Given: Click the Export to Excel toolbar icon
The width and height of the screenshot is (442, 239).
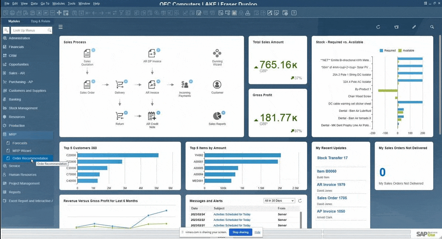Looking at the screenshot, I should point(39,13).
